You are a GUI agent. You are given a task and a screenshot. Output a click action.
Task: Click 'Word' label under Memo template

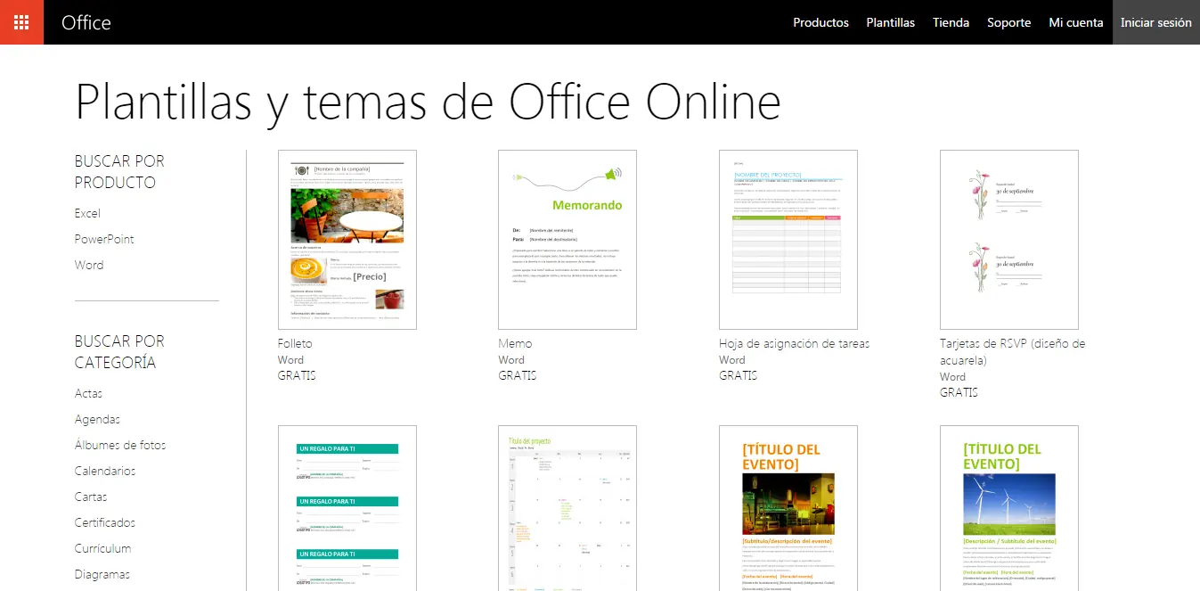[x=511, y=360]
